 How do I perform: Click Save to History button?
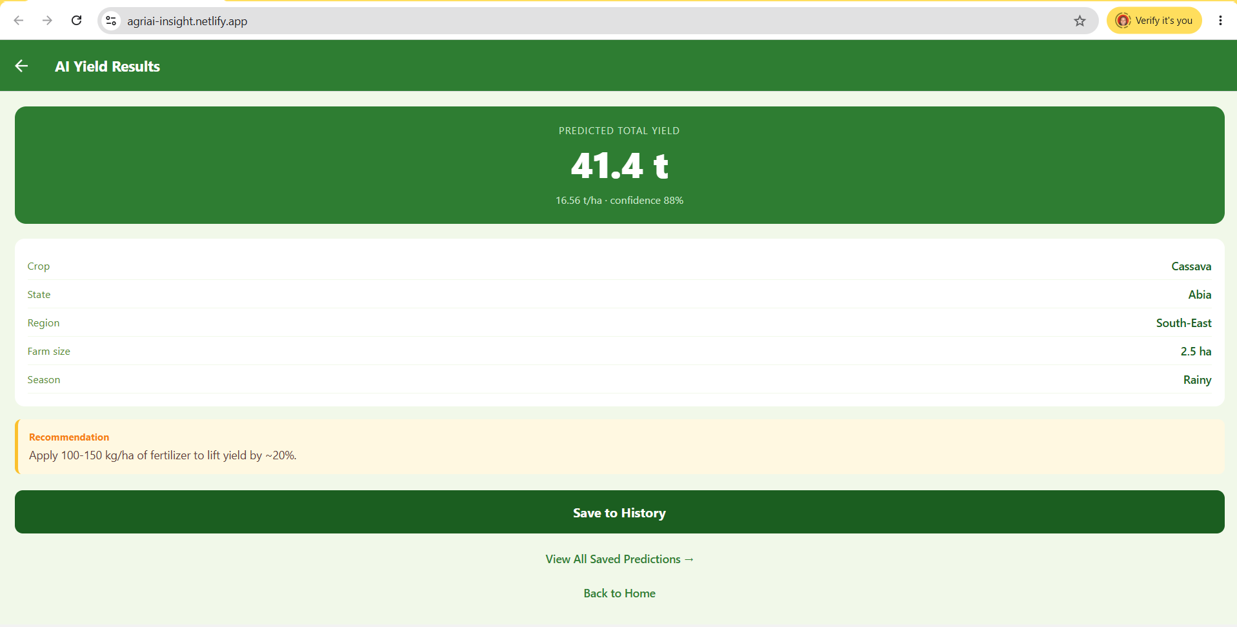click(619, 512)
